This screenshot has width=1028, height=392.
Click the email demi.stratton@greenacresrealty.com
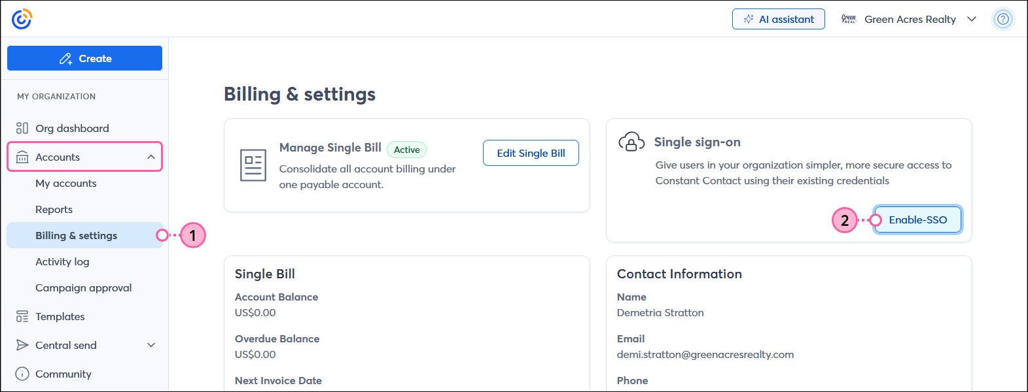tap(705, 354)
